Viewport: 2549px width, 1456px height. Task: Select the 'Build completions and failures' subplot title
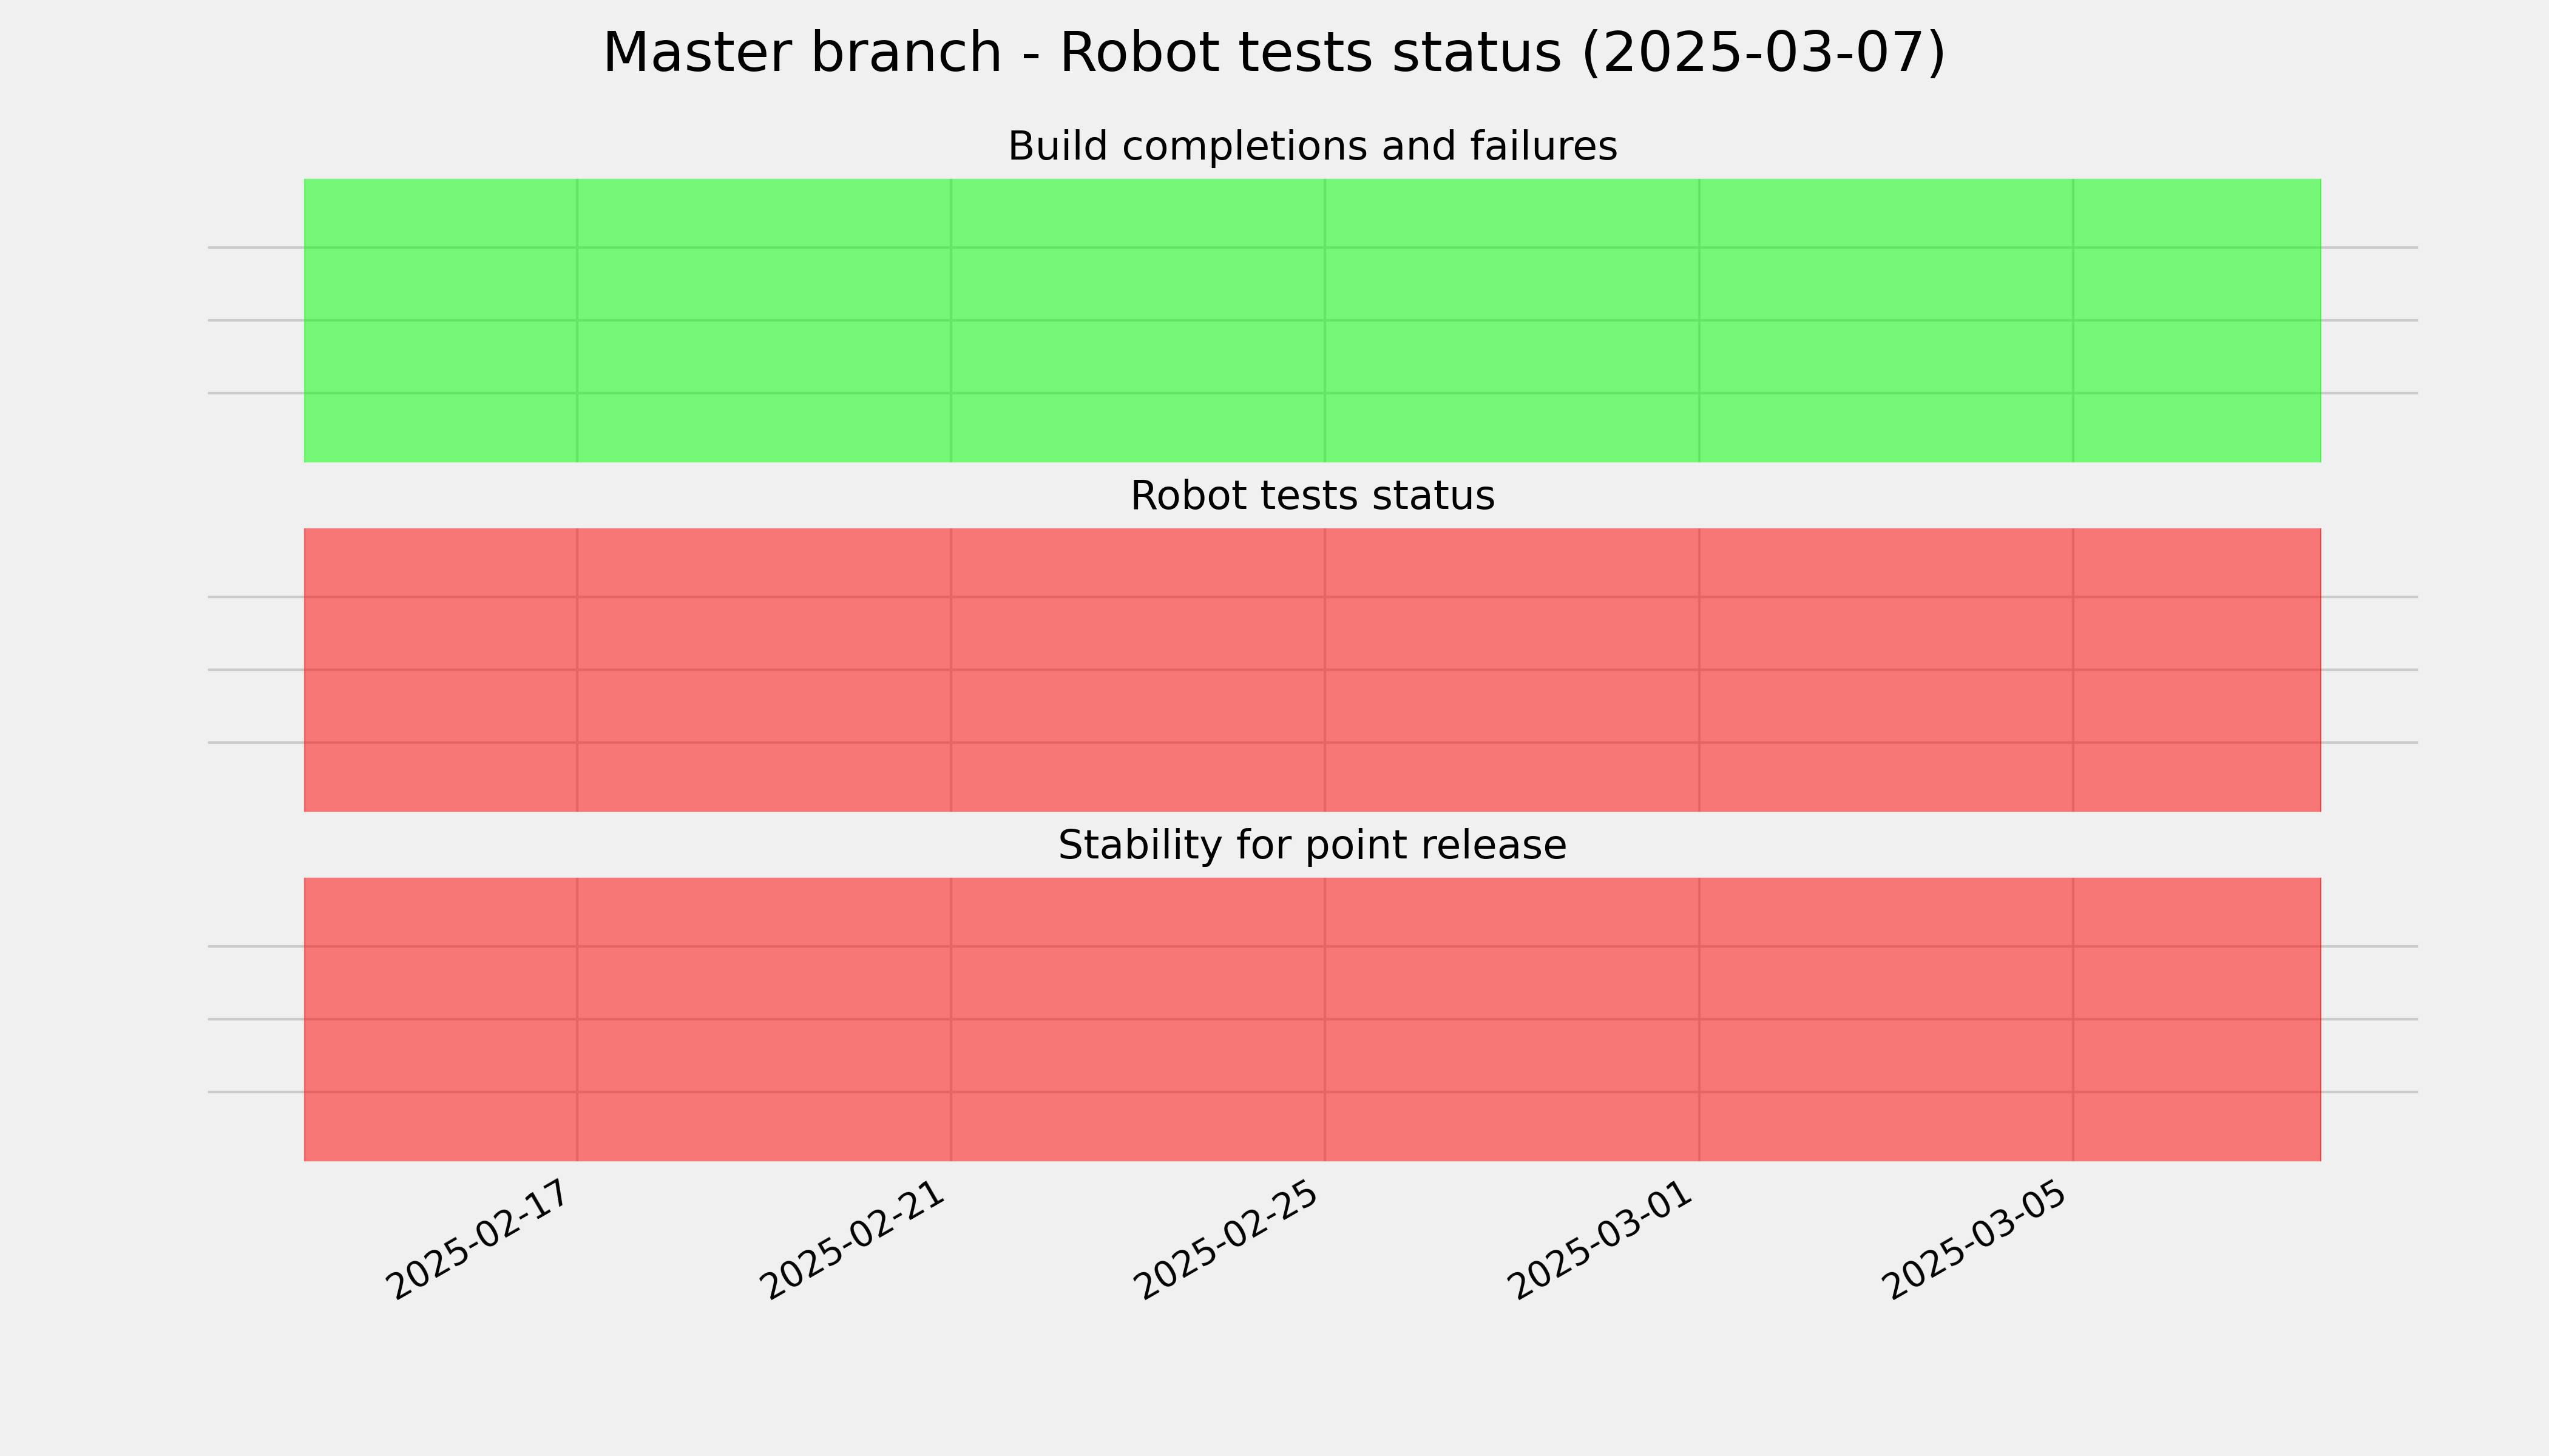point(1312,147)
